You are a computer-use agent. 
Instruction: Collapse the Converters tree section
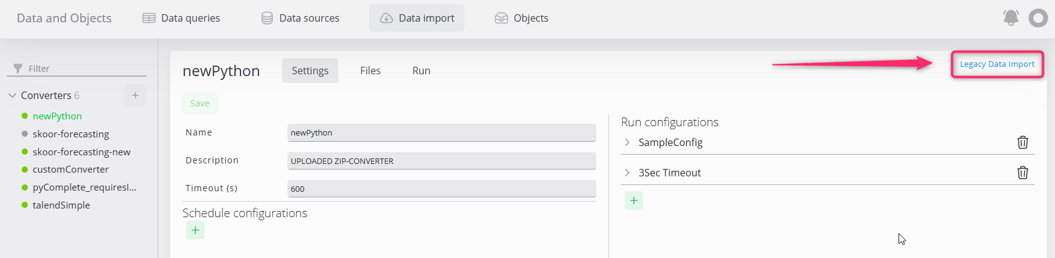point(12,95)
